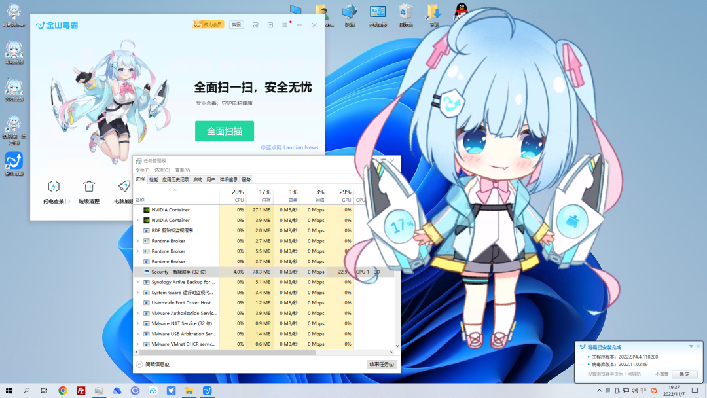This screenshot has height=398, width=707.
Task: Open File Explorer from the taskbar
Action: [189, 391]
